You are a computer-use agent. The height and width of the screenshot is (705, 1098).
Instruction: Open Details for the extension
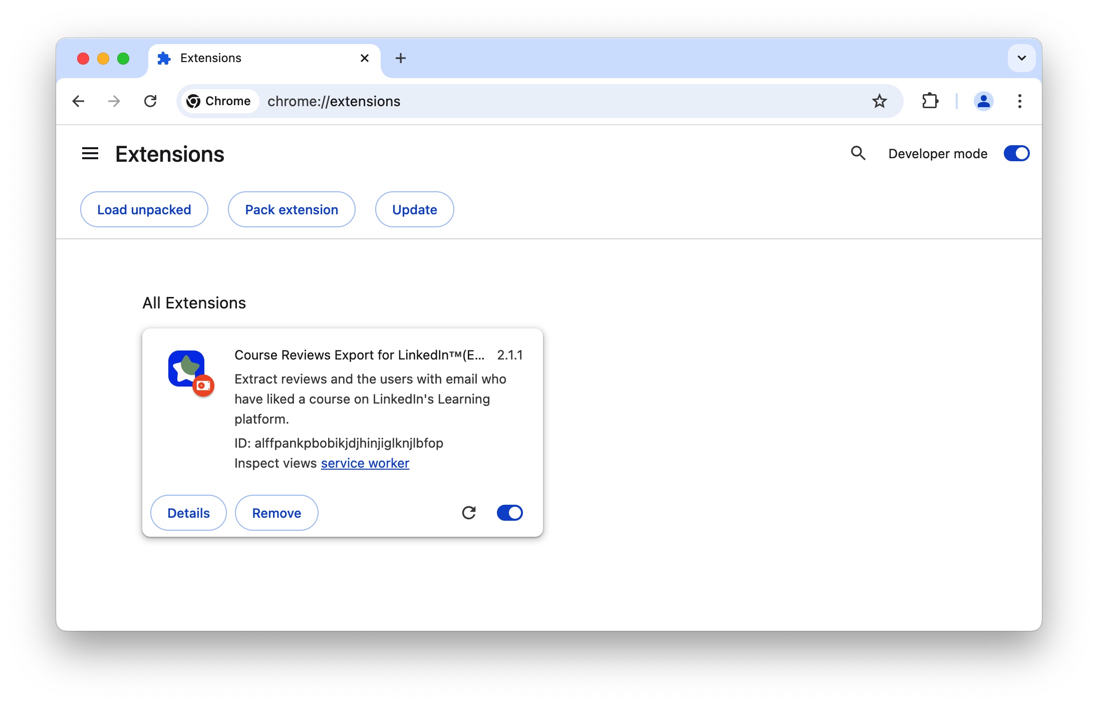tap(188, 513)
